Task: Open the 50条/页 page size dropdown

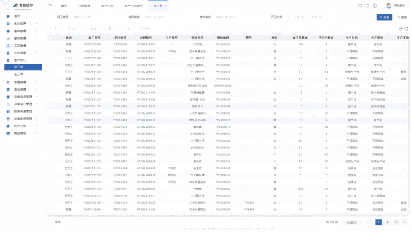Action: [x=352, y=222]
